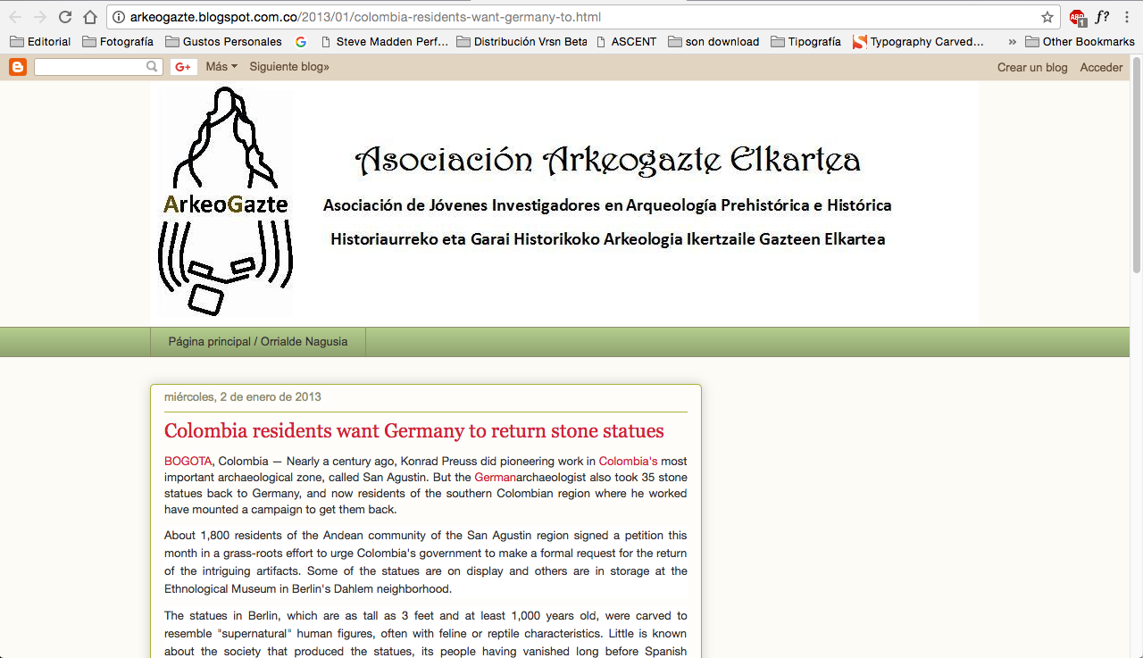Follow the Colombia's link in the article
The height and width of the screenshot is (658, 1143).
pos(628,462)
